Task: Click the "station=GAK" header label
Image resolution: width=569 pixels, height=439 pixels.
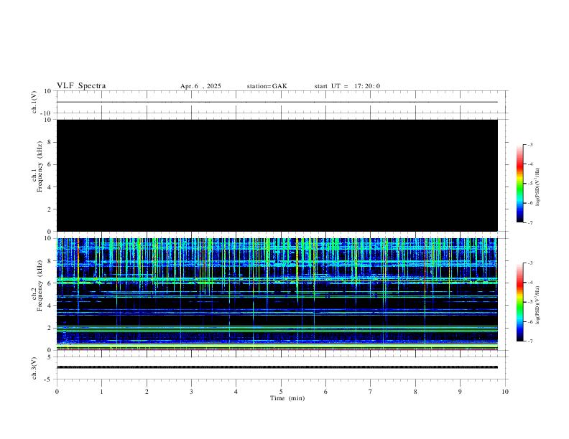Action: pos(267,86)
